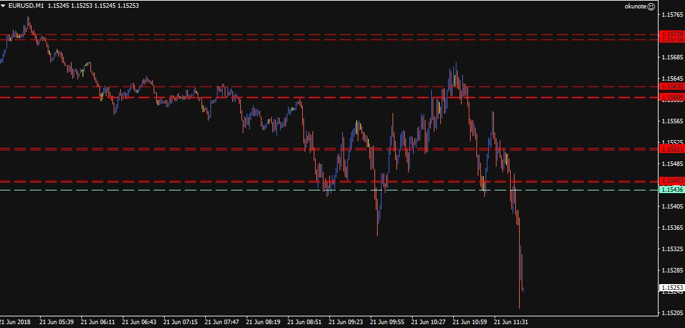Click the okunote expert advisor smiley icon

(651, 6)
